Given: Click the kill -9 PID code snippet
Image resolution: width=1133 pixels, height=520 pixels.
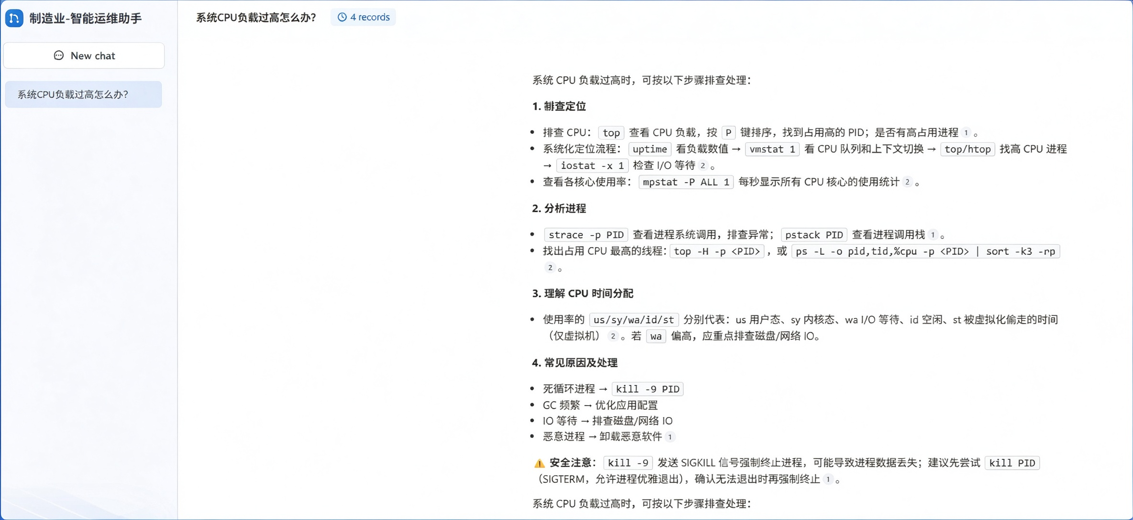Looking at the screenshot, I should click(x=648, y=389).
